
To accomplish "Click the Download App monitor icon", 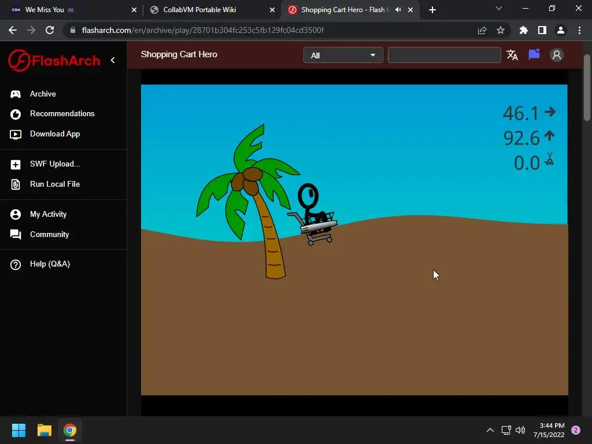I will [x=16, y=134].
